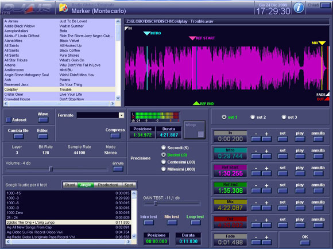Switch to the Jingle tab
333x249 pixels.
86,185
